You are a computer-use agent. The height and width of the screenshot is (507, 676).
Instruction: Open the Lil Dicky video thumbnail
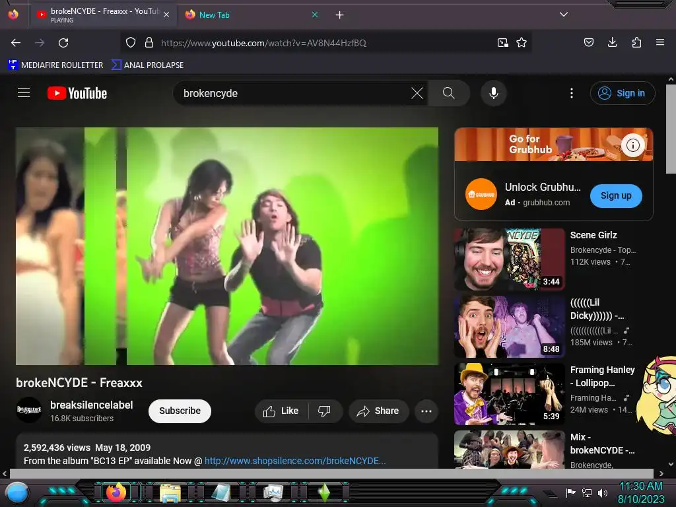(x=509, y=326)
